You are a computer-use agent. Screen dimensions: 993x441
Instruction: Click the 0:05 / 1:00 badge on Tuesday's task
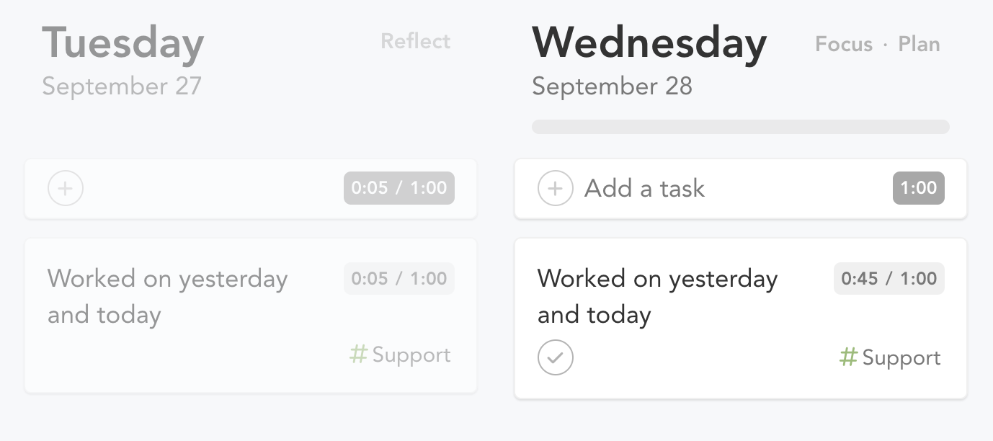click(399, 278)
